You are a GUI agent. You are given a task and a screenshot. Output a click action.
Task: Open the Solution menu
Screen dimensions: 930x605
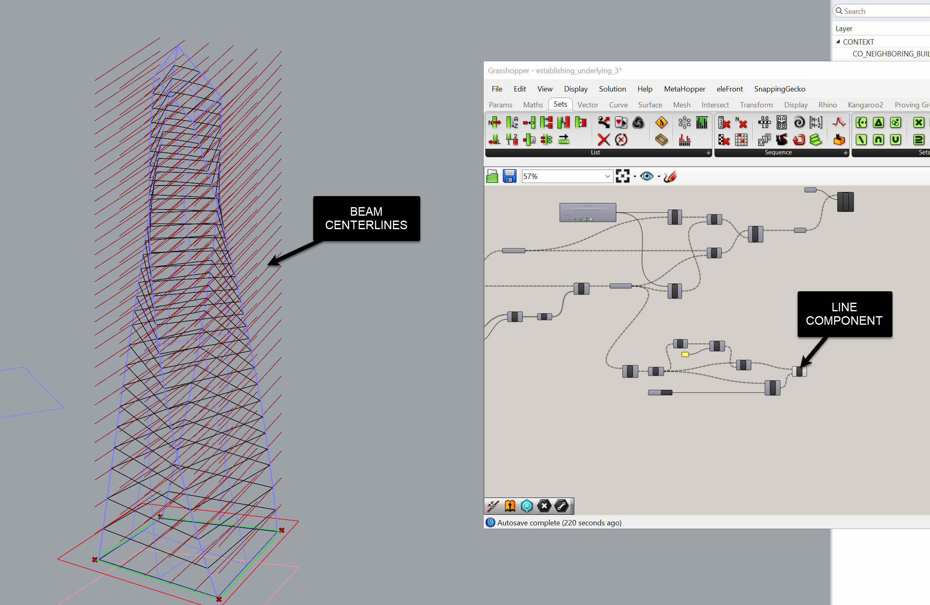pyautogui.click(x=612, y=89)
